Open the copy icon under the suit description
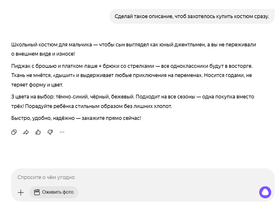Screen dimensions: 280x205 tap(14, 132)
